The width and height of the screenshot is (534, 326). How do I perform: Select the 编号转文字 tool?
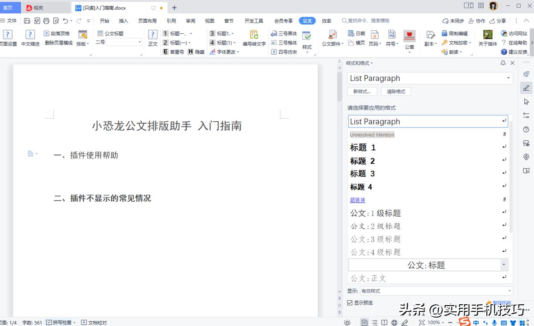tap(254, 39)
